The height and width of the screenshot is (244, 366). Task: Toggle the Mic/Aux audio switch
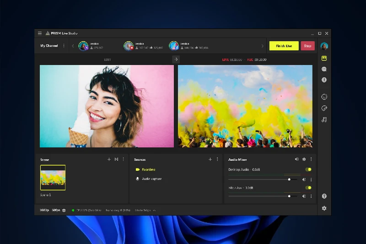click(308, 188)
